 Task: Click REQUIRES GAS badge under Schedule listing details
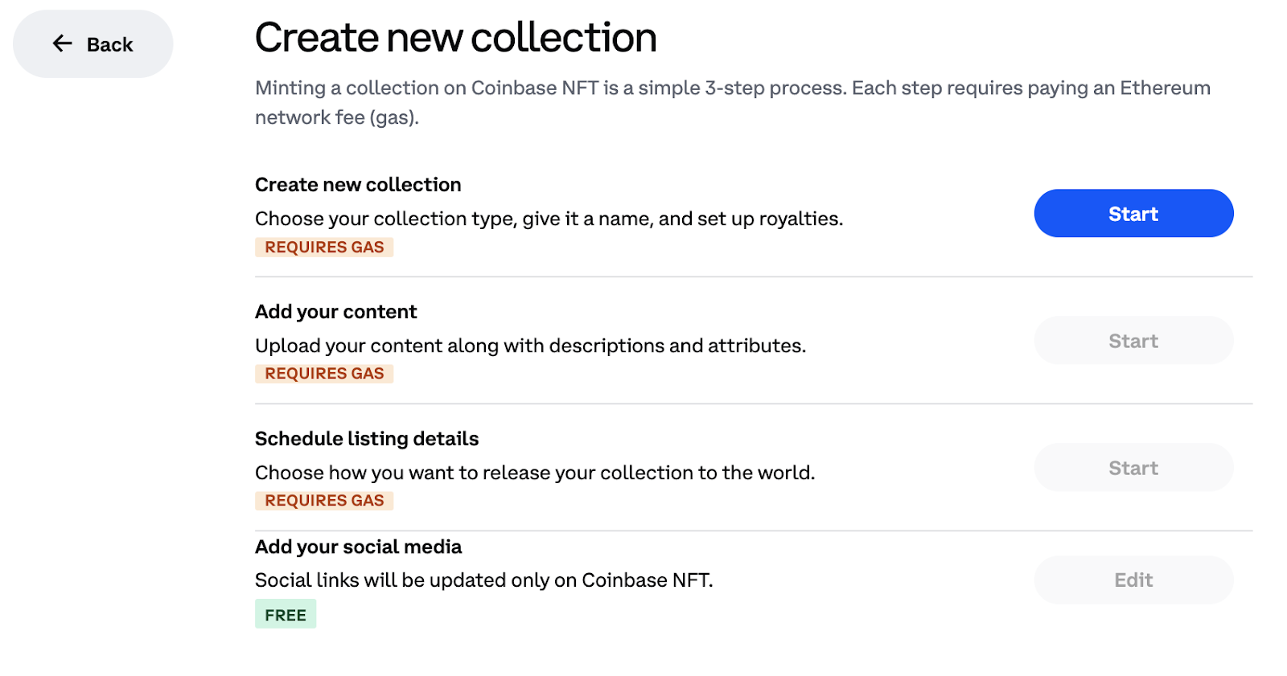[324, 500]
